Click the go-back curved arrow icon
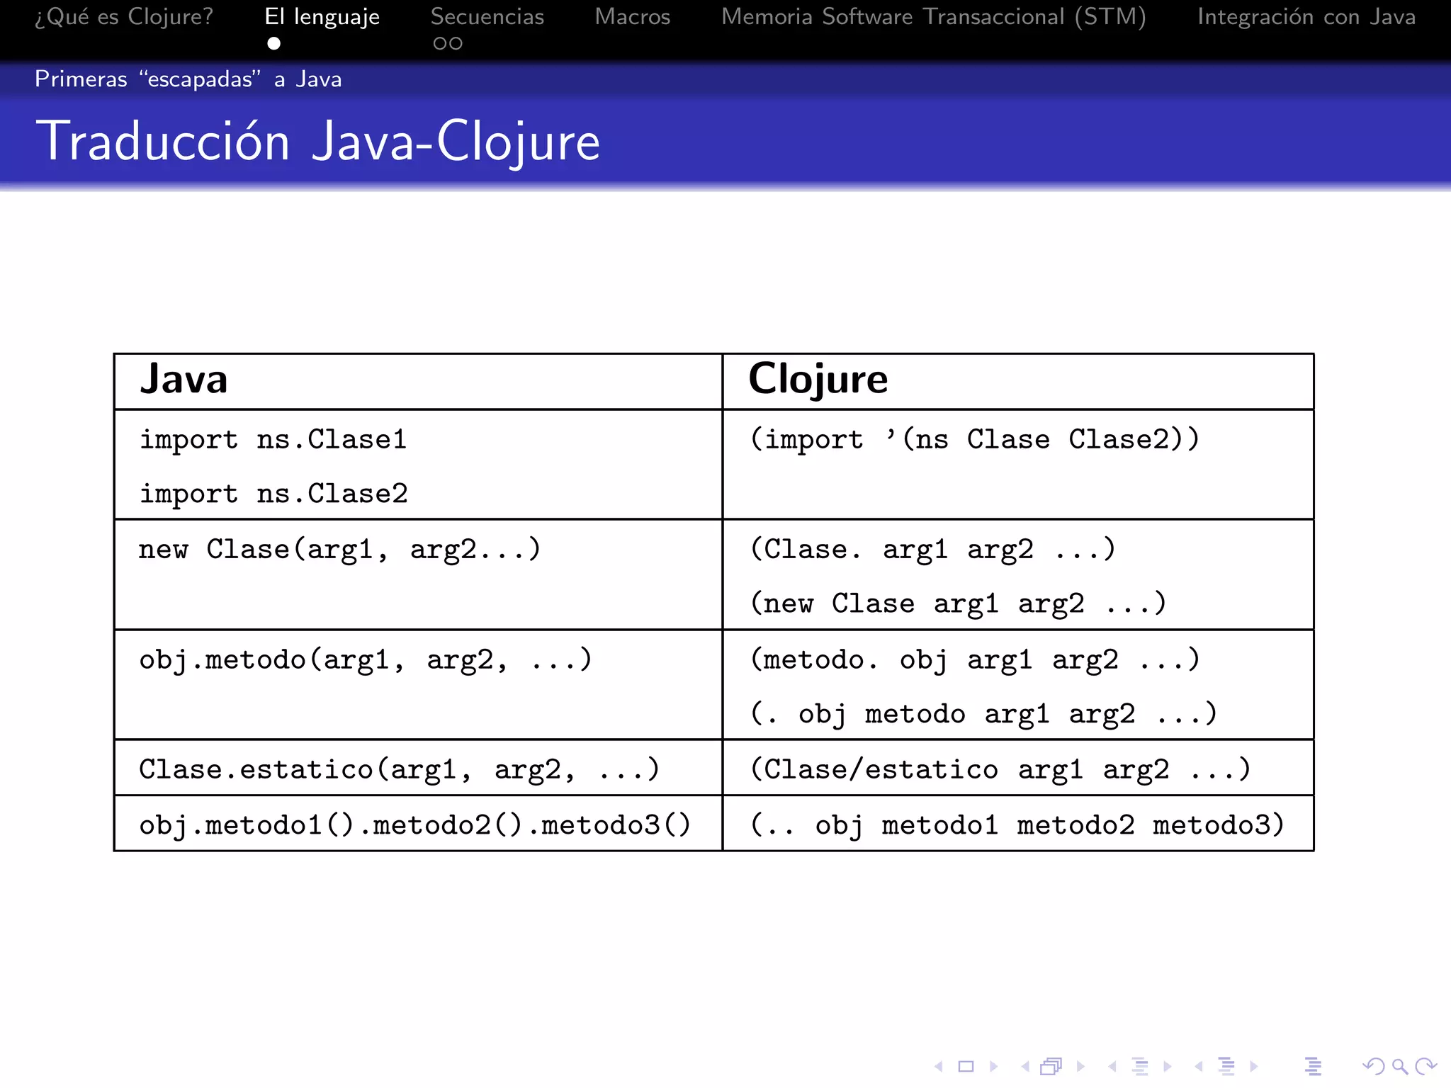Image resolution: width=1451 pixels, height=1088 pixels. (1373, 1066)
